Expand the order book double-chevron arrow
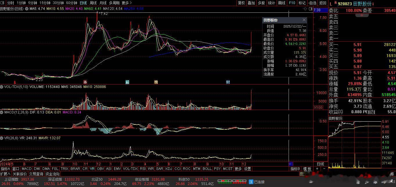The image size is (396, 187). point(362,14)
